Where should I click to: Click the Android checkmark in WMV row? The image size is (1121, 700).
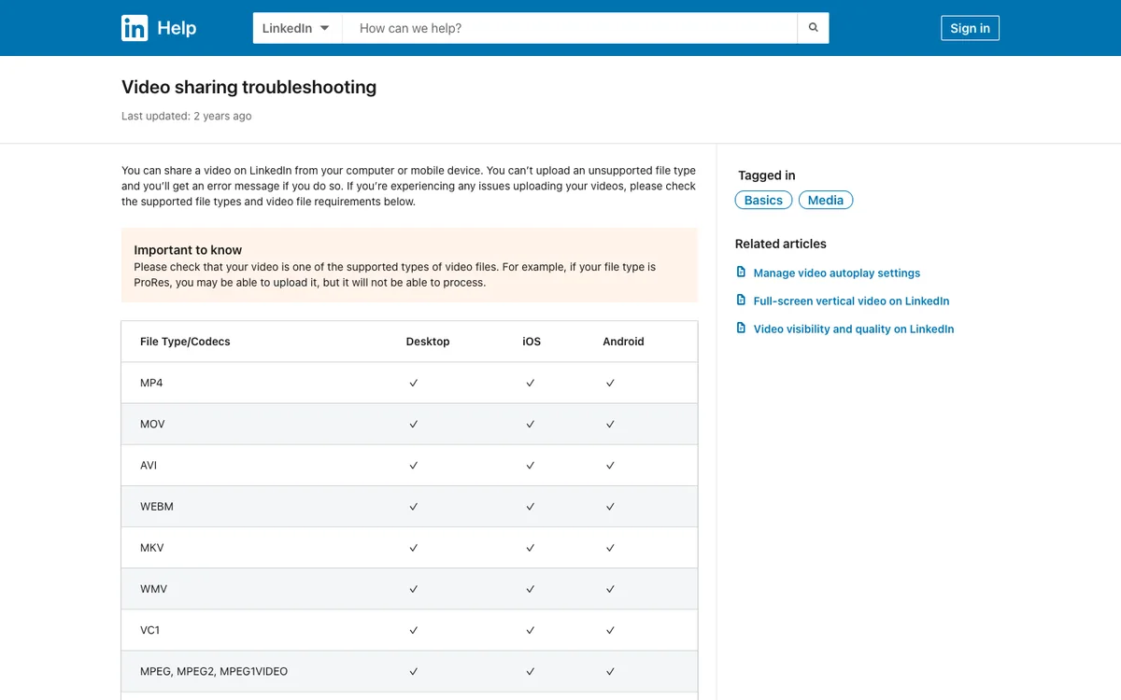click(610, 589)
